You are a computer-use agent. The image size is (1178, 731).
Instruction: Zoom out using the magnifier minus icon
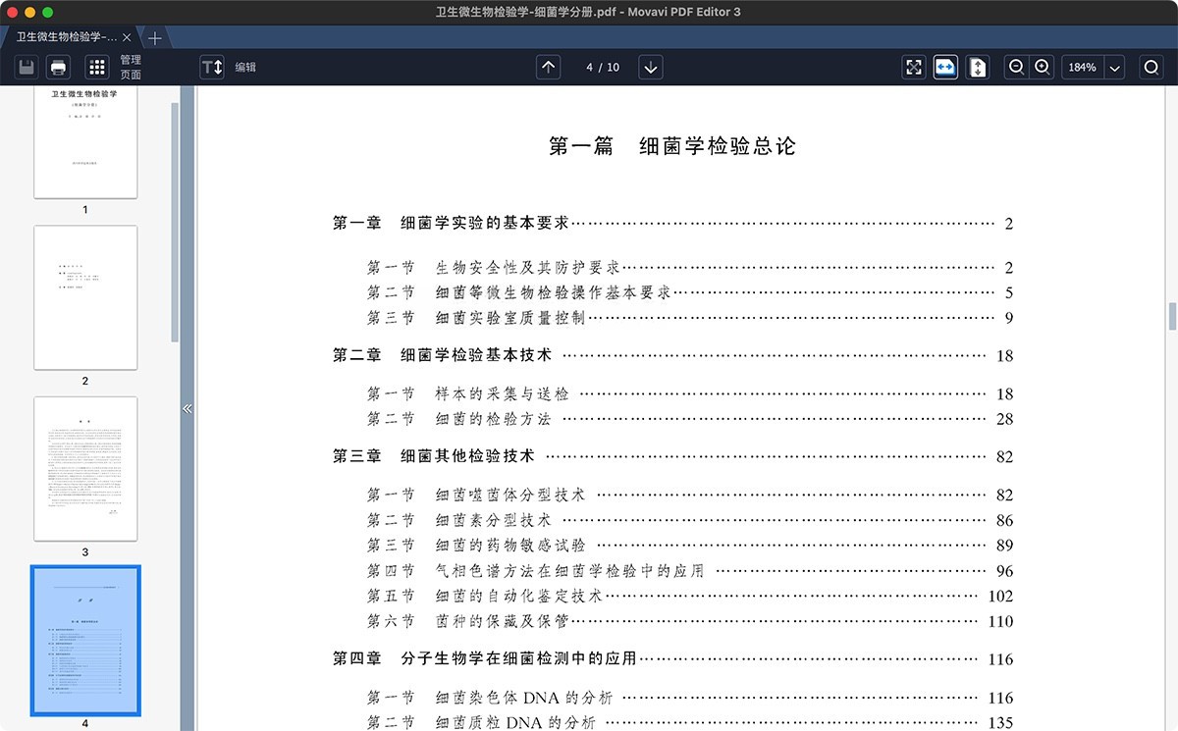click(1016, 67)
